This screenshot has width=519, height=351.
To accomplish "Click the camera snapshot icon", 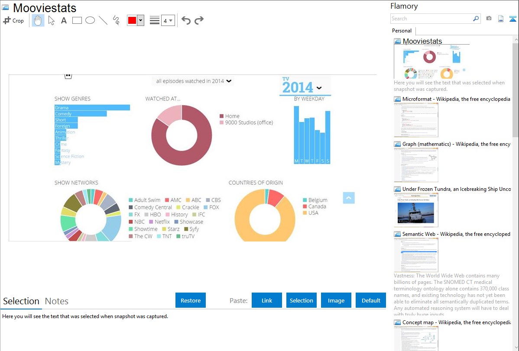I will (x=489, y=19).
